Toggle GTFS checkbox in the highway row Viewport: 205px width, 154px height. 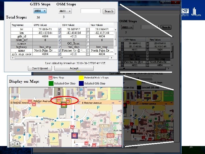(x=60, y=47)
